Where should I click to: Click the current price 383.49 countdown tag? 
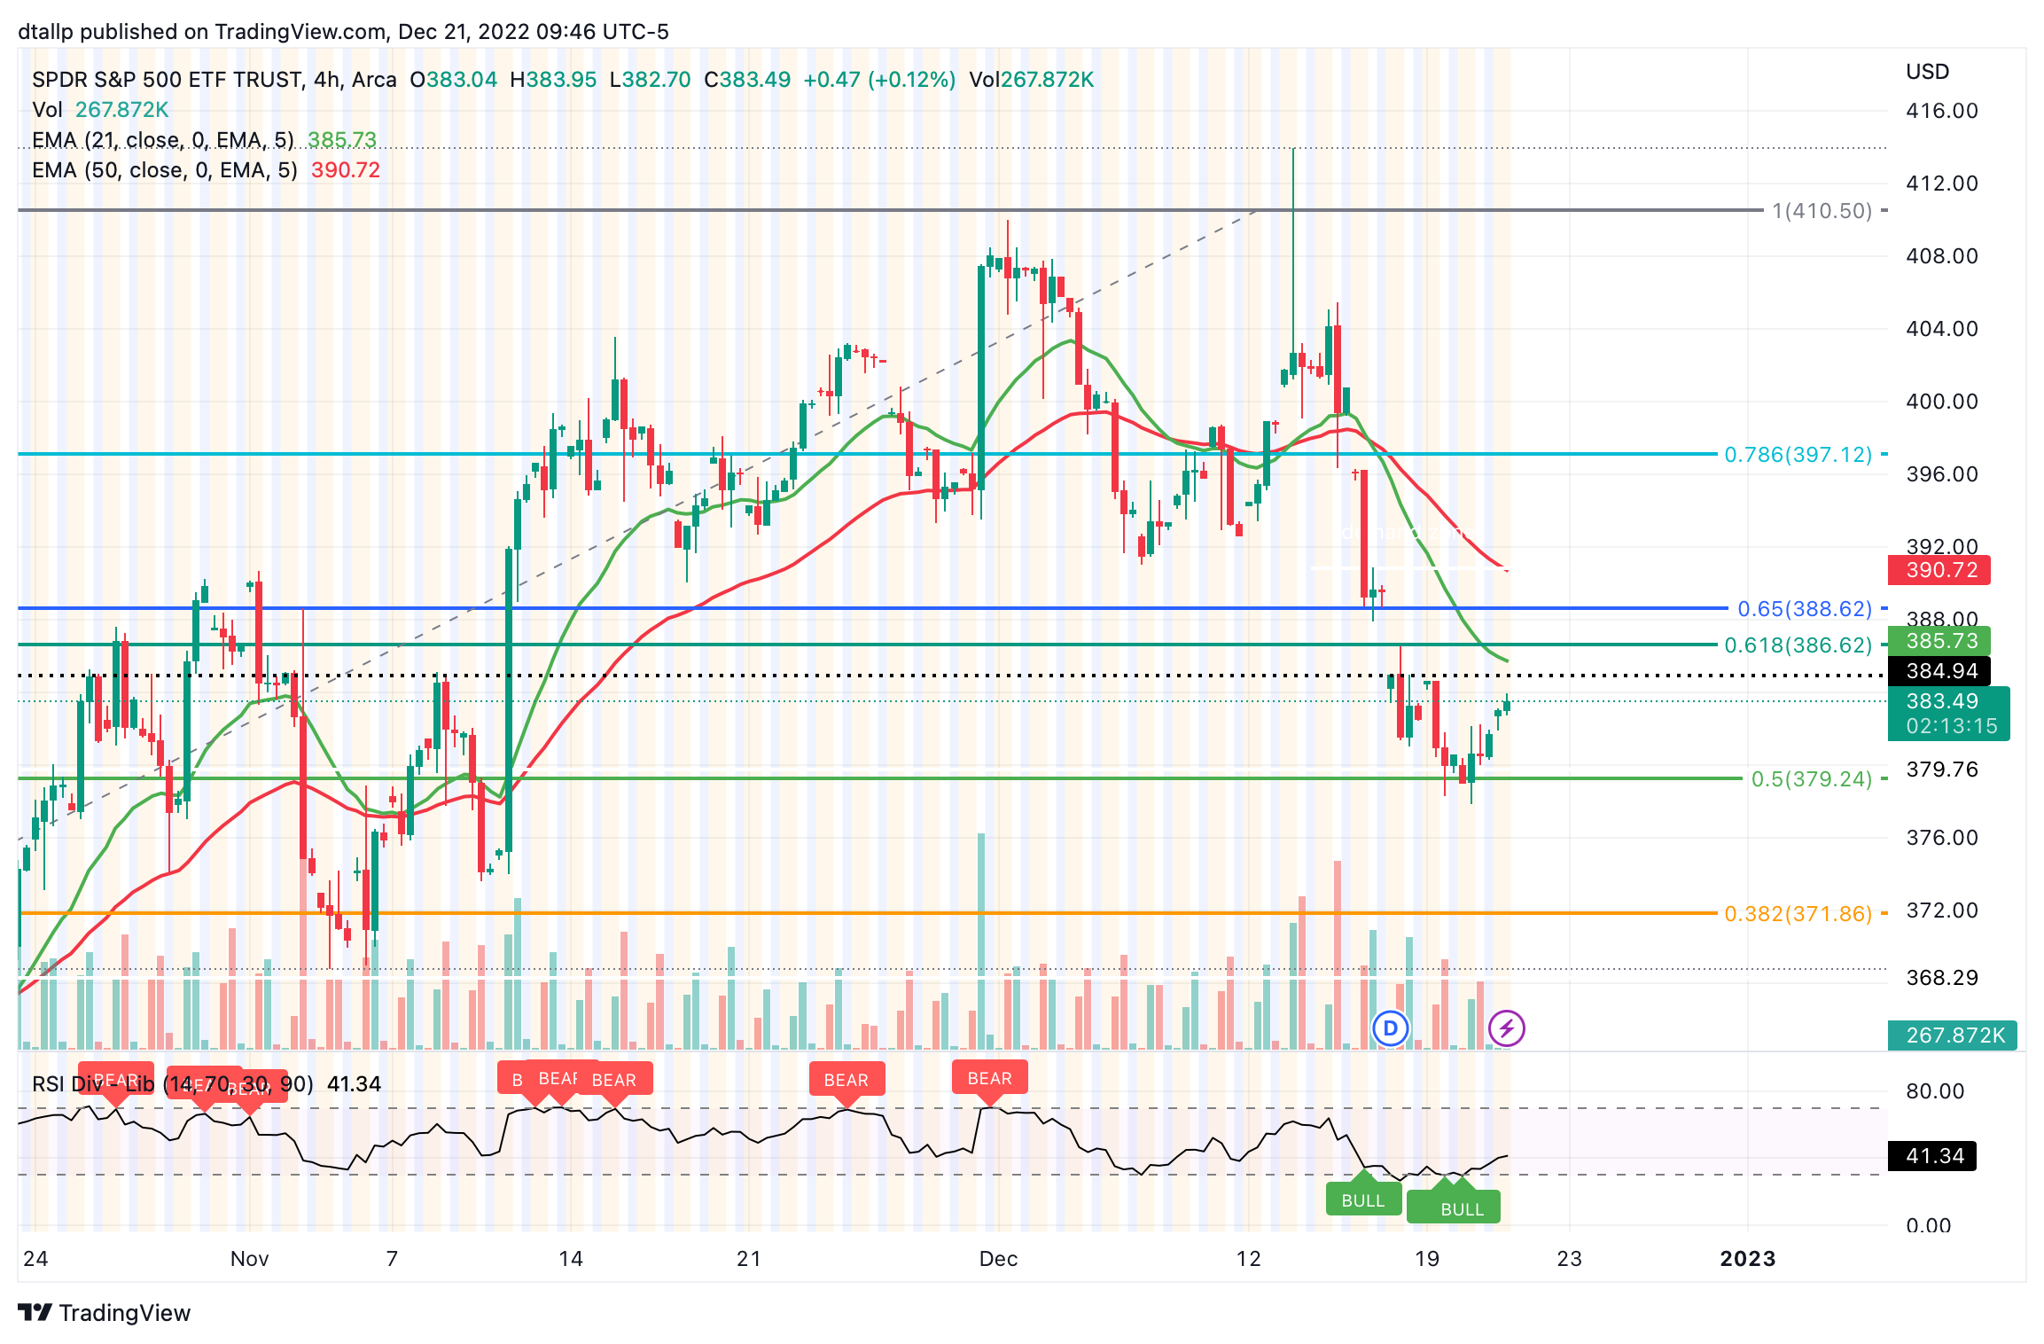pos(1949,714)
